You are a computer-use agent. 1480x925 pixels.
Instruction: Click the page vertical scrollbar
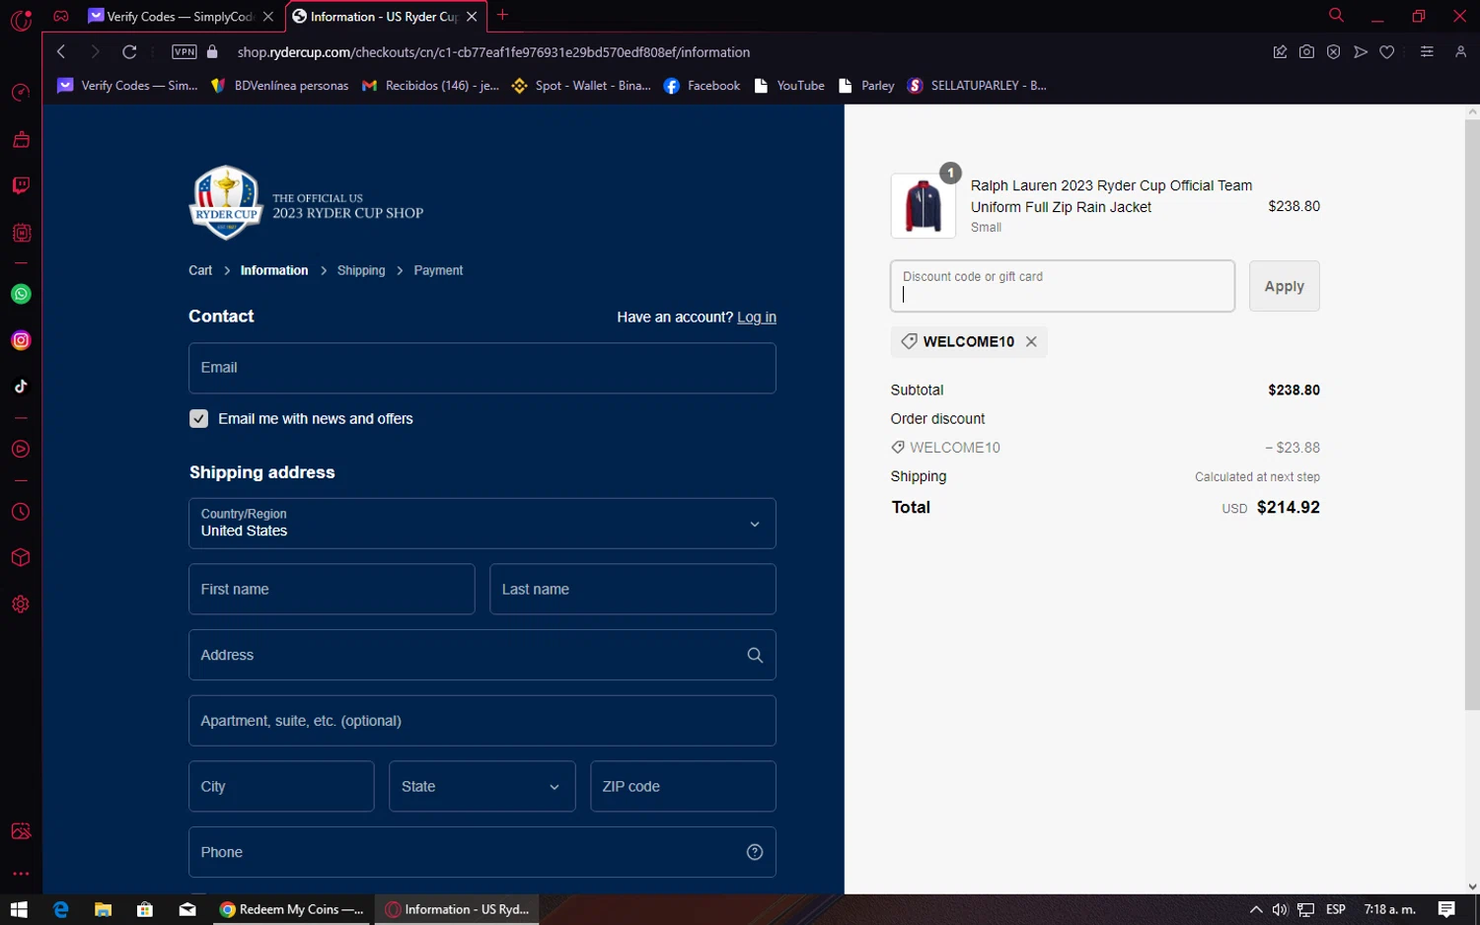(1472, 414)
